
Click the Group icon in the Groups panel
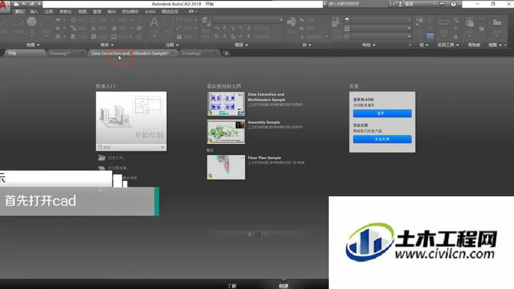click(420, 21)
